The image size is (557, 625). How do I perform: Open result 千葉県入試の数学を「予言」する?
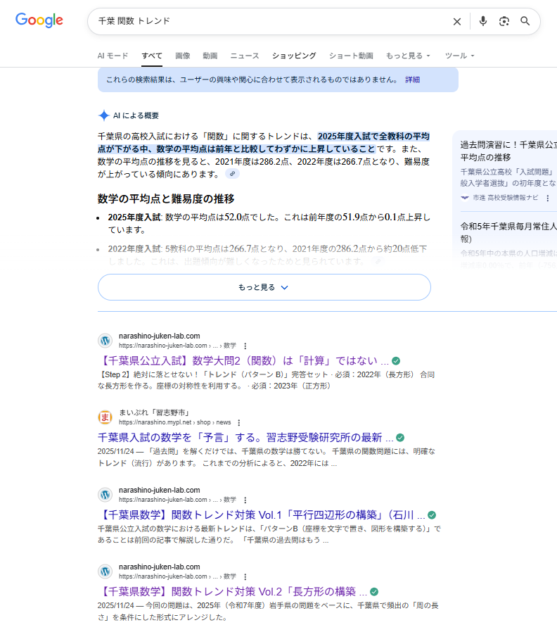coord(245,437)
